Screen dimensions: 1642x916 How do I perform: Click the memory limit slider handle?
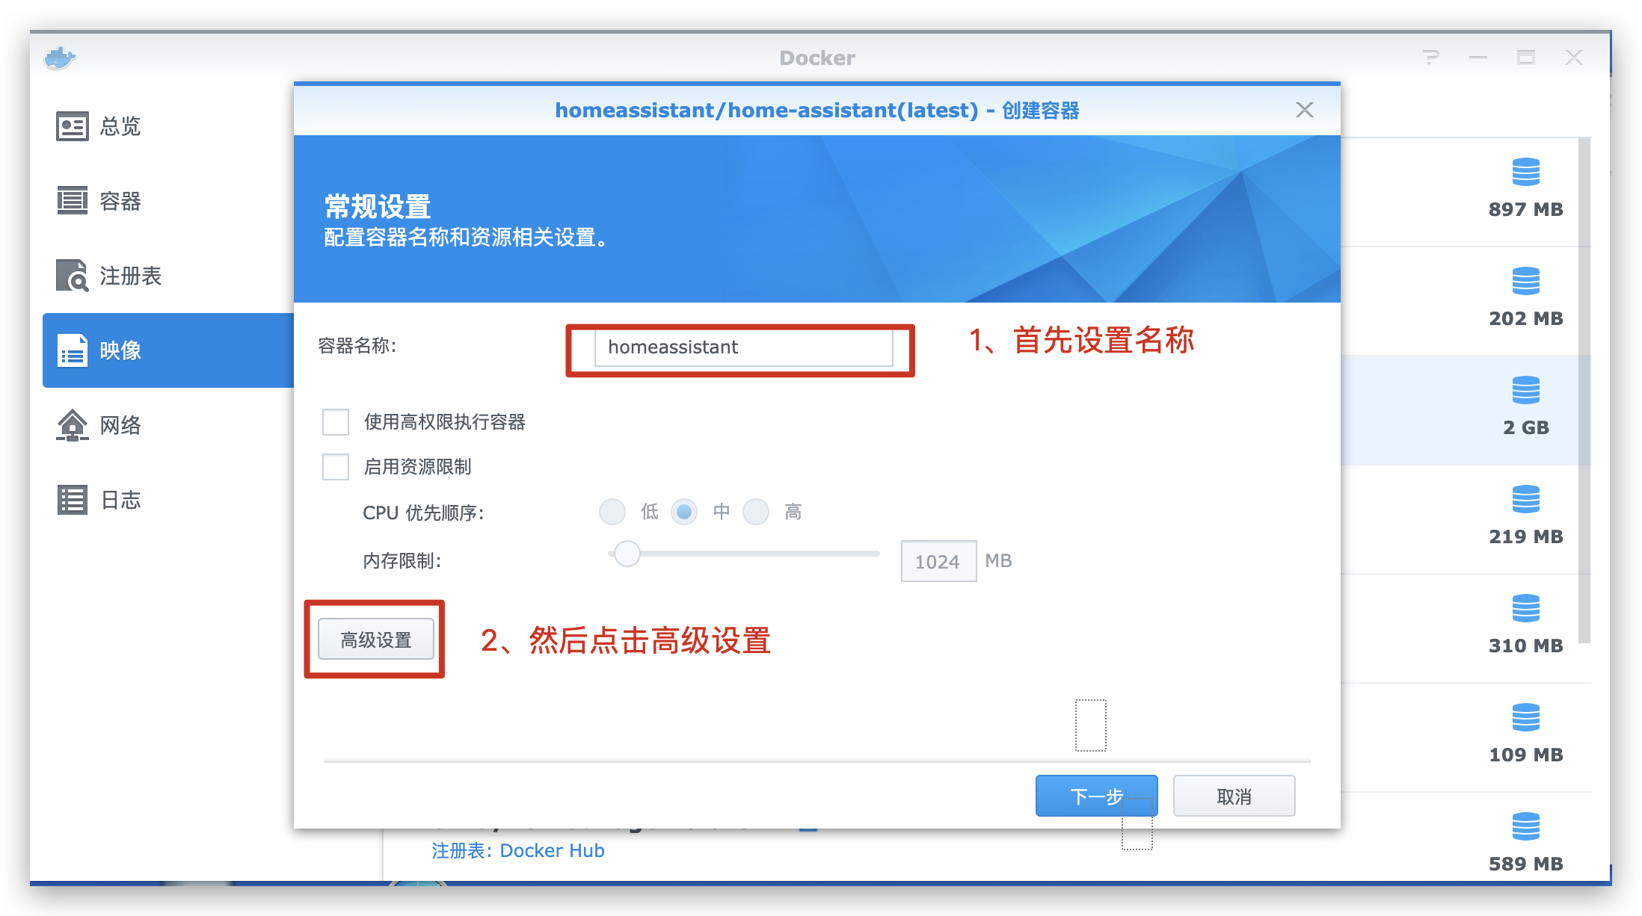point(627,554)
